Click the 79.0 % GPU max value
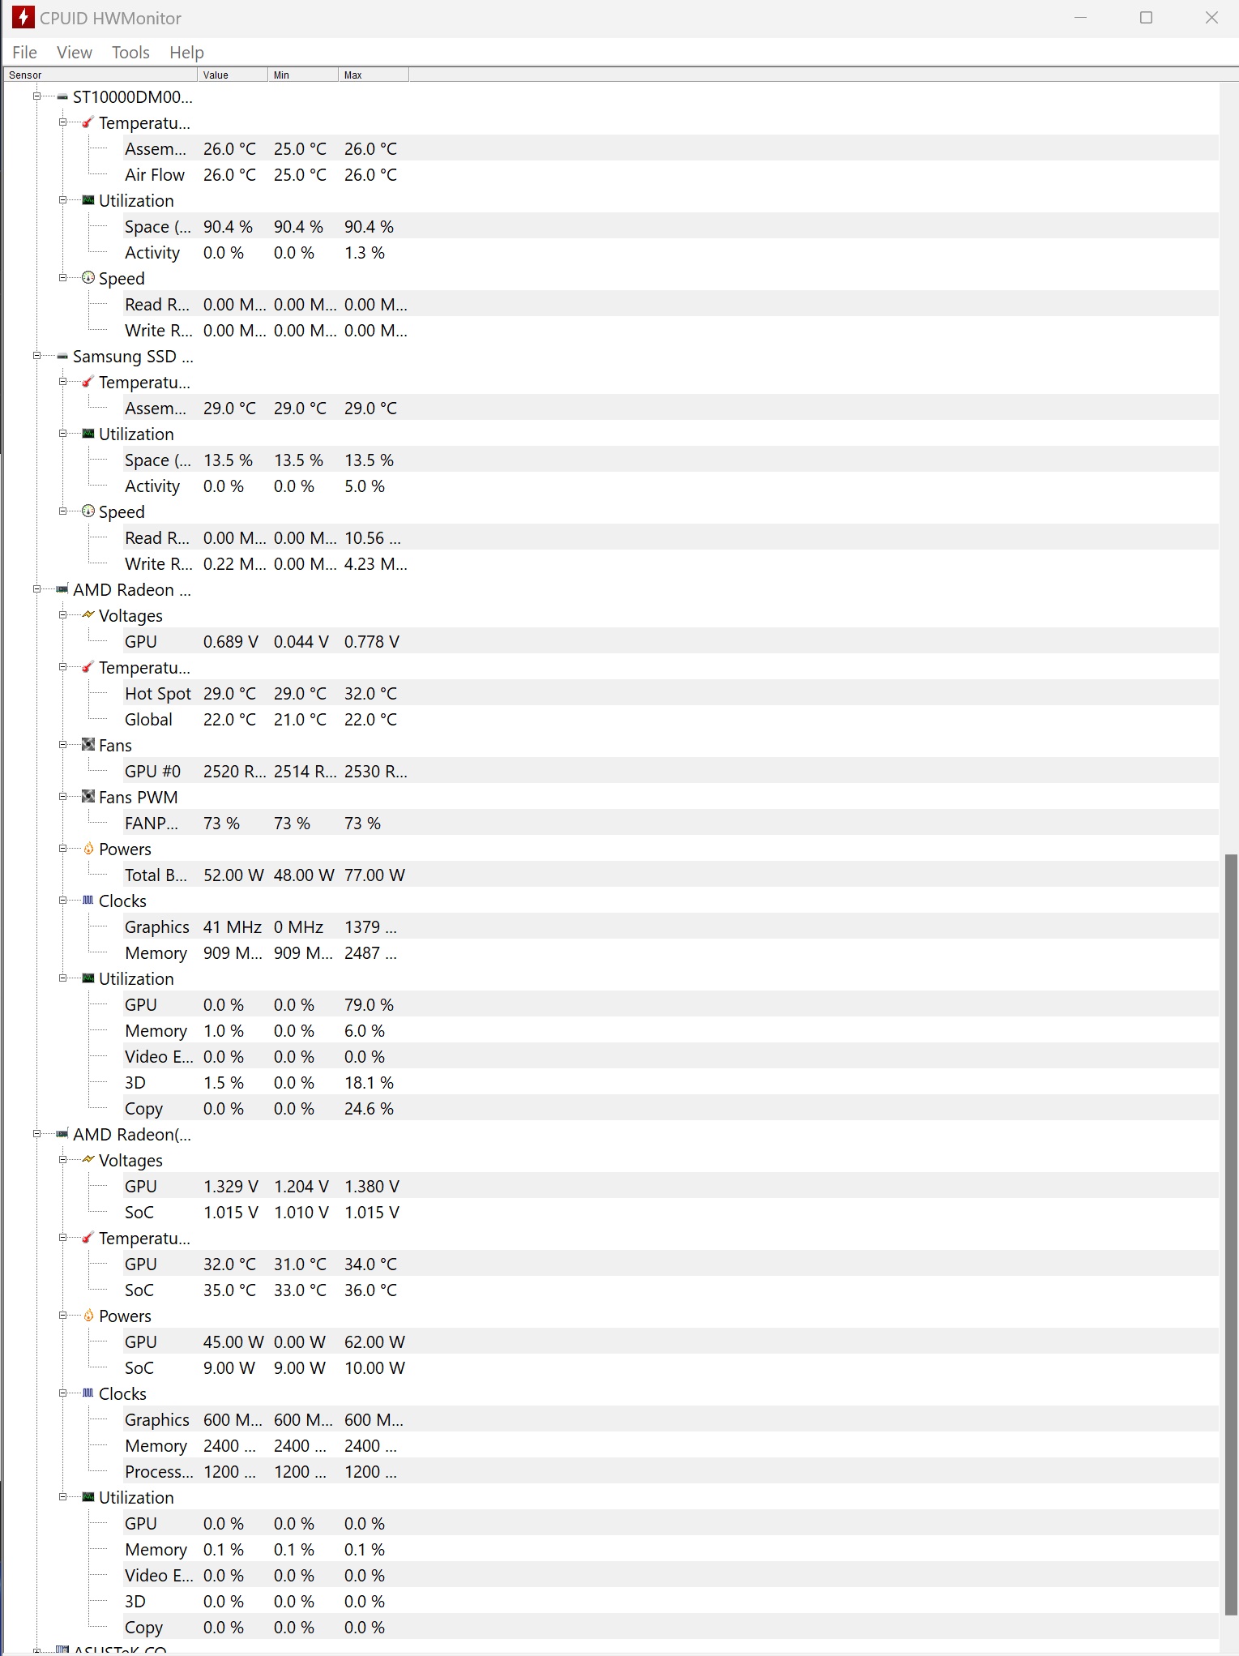This screenshot has width=1239, height=1656. [x=369, y=1005]
